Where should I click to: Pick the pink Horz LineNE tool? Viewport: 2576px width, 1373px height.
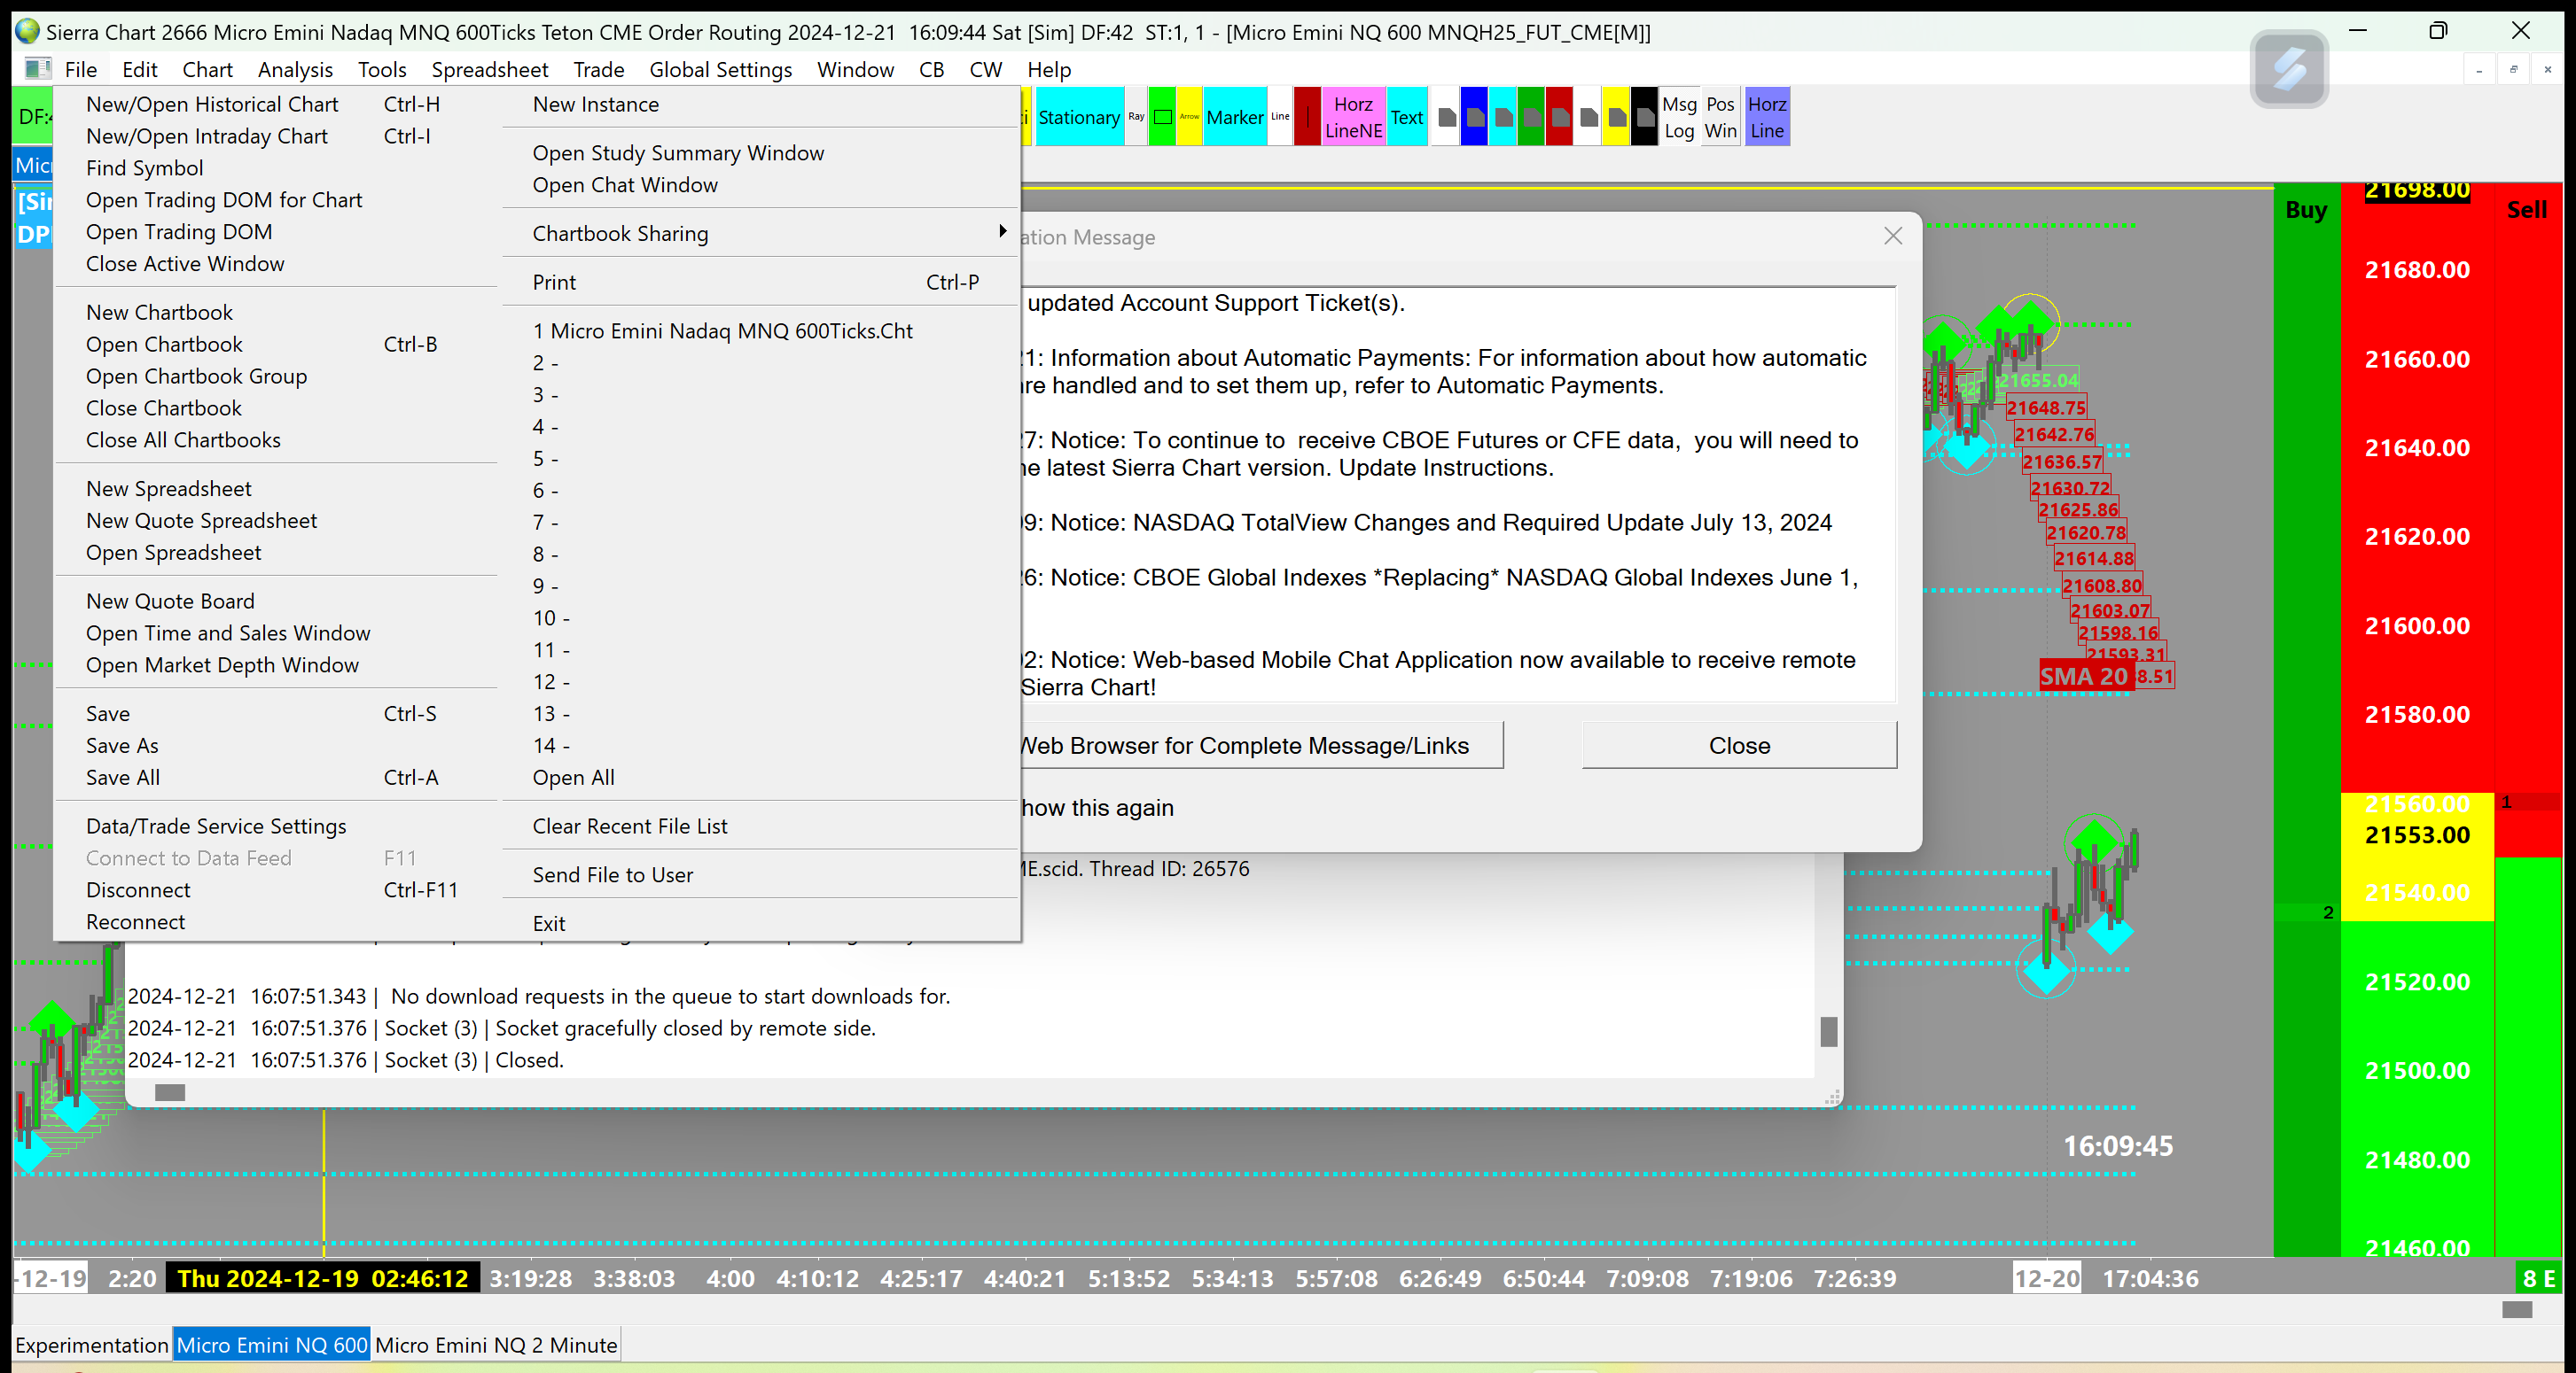click(x=1353, y=117)
